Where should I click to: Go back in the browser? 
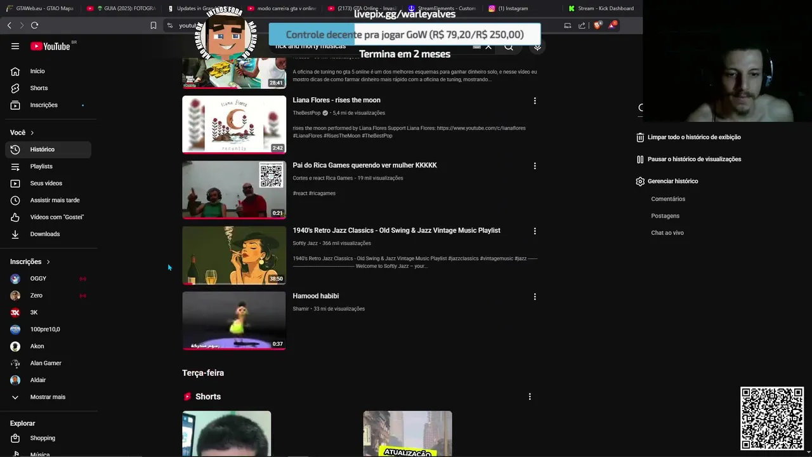9,25
